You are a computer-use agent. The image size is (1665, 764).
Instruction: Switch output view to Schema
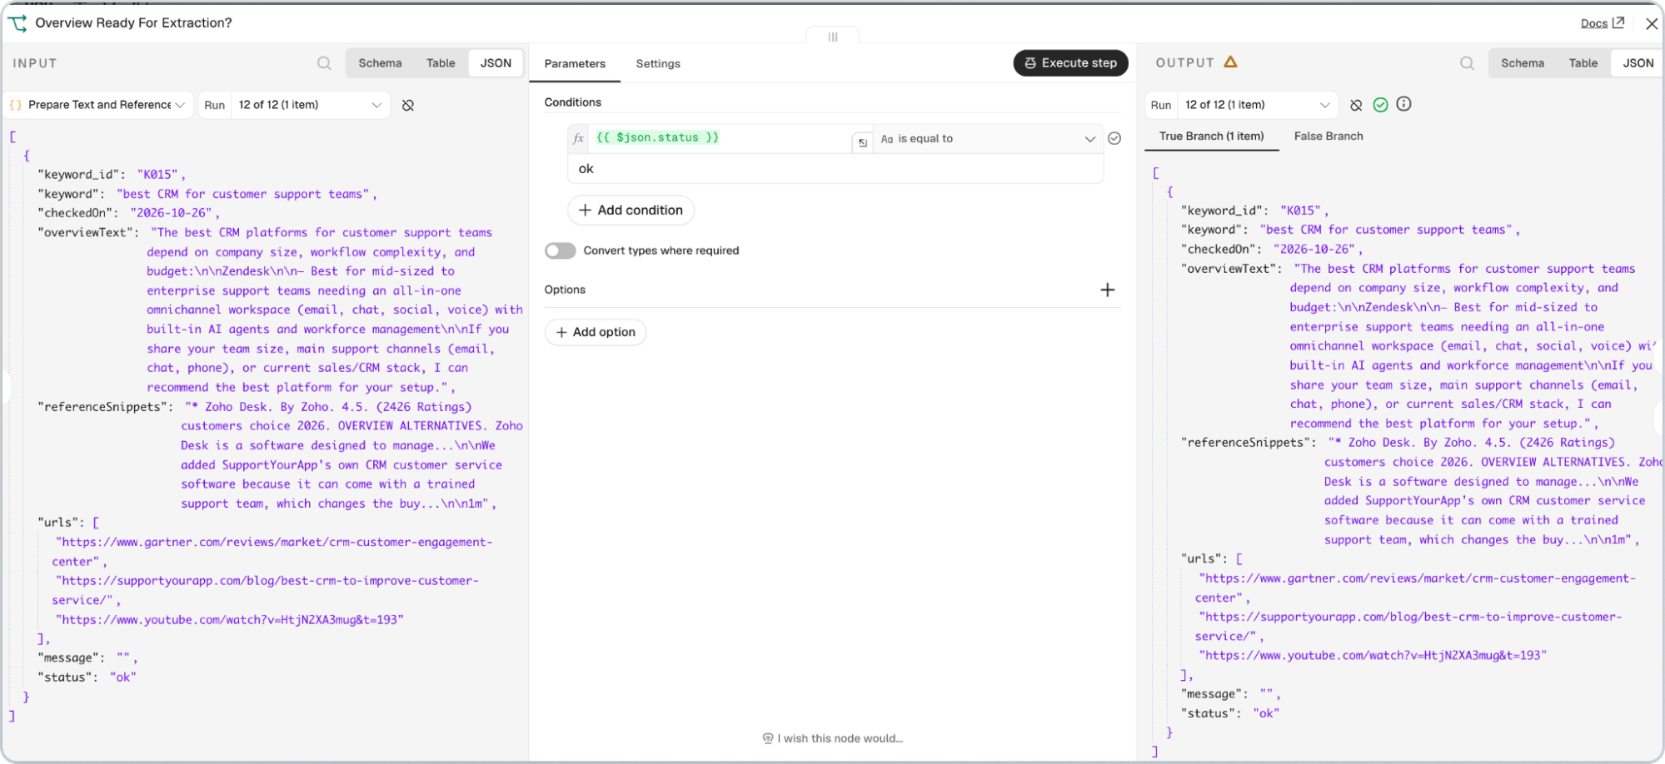pos(1523,63)
